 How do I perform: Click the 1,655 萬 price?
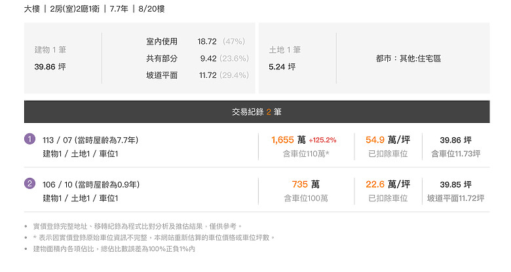pos(288,140)
